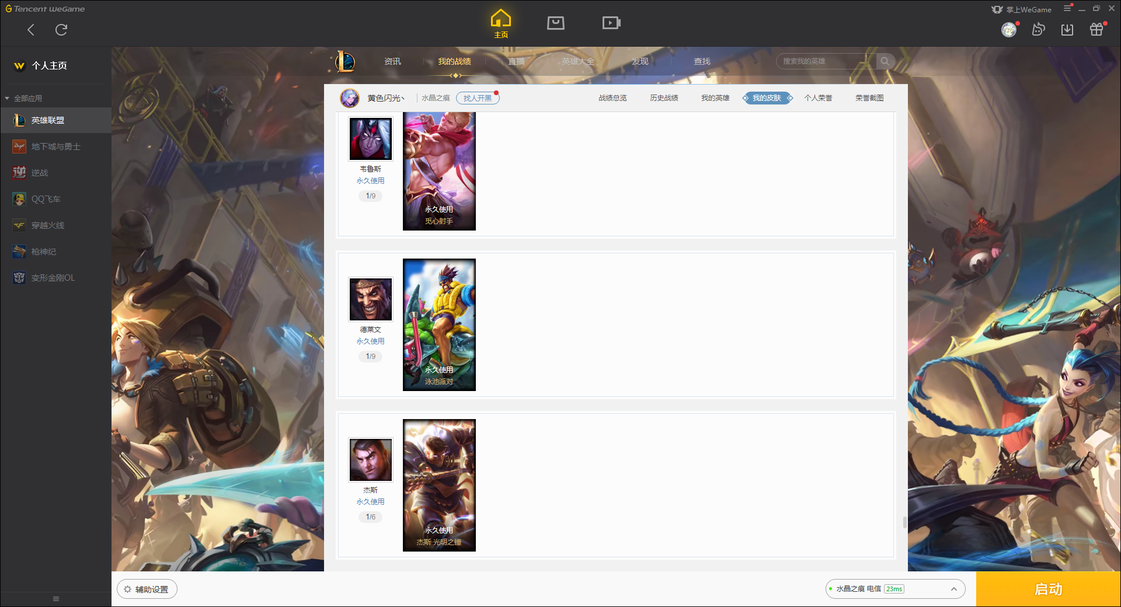Viewport: 1121px width, 607px height.
Task: Click the 觅心射手 skin card
Action: click(439, 171)
